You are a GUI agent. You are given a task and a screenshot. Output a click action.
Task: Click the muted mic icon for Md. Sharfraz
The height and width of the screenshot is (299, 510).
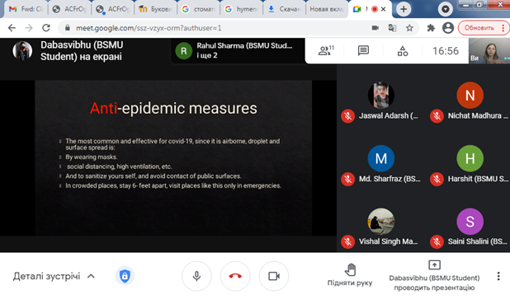[347, 180]
